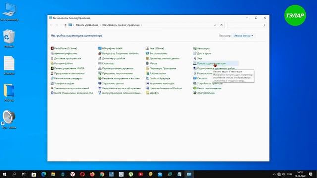Open File Explorer from the taskbar
Viewport: 317px width, 178px height.
click(53, 174)
